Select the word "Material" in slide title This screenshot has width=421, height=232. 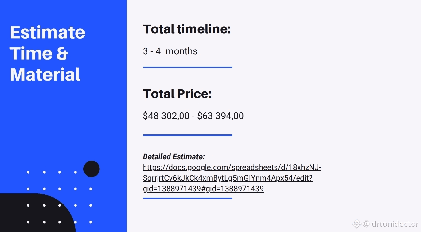point(45,74)
